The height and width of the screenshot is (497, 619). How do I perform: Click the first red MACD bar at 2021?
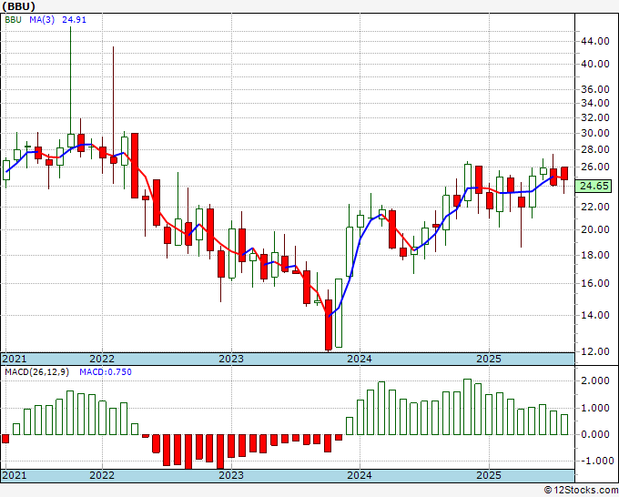(x=5, y=439)
